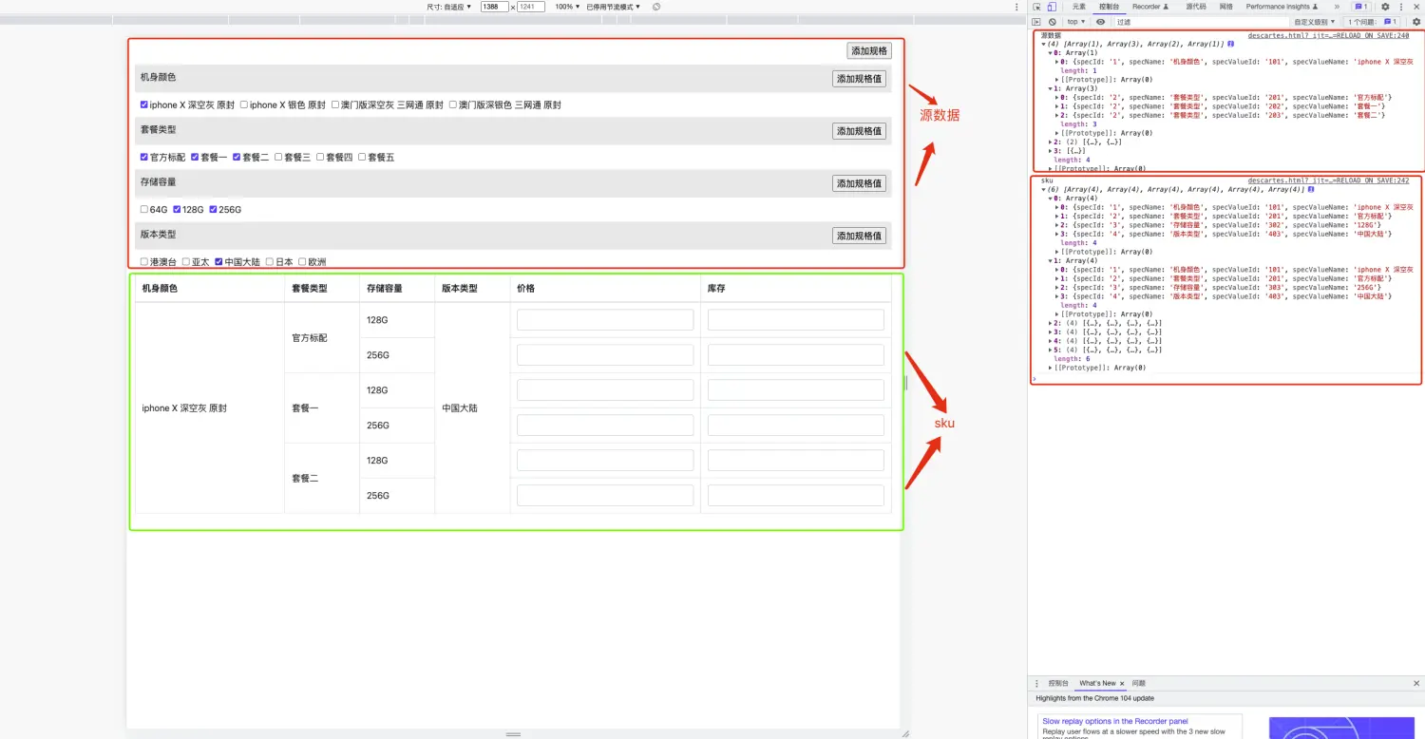Open device toolbar three-dot more options

[x=1017, y=7]
